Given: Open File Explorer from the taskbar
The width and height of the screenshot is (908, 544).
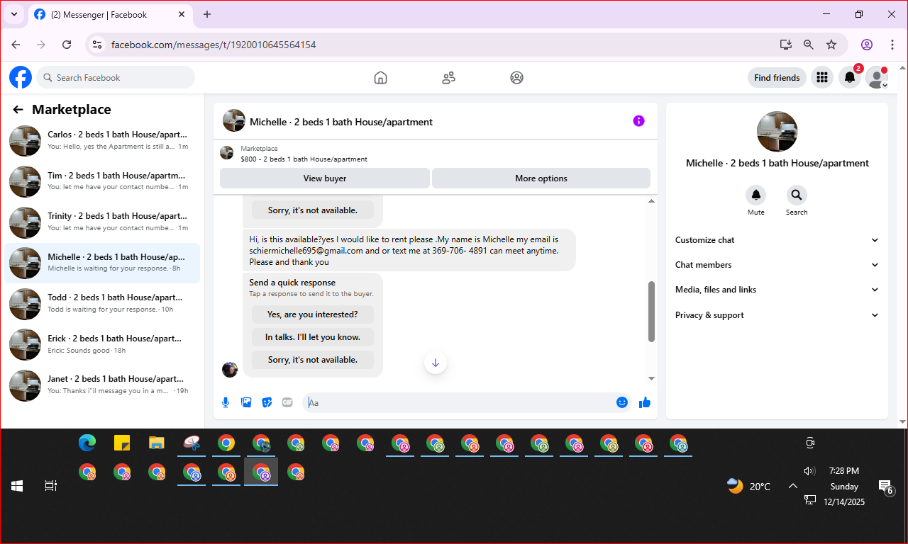Looking at the screenshot, I should 157,443.
